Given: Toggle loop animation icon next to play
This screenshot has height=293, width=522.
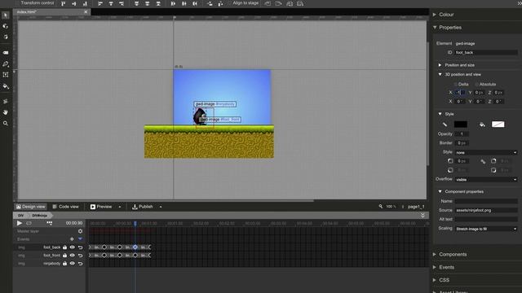Looking at the screenshot, I should pos(29,223).
